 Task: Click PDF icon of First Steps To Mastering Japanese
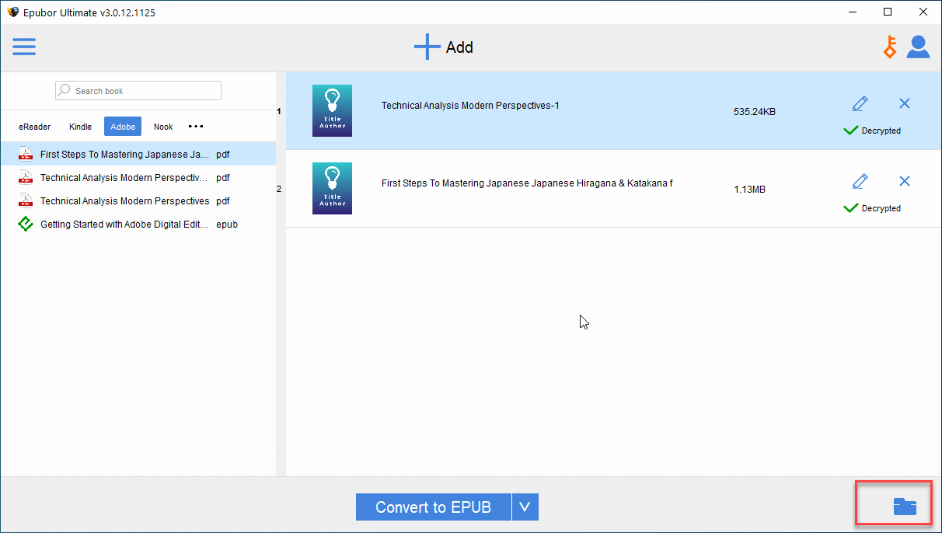26,154
